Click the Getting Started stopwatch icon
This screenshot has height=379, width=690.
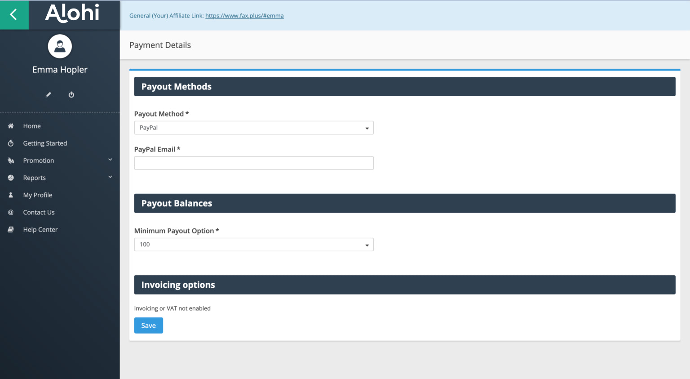[x=11, y=143]
